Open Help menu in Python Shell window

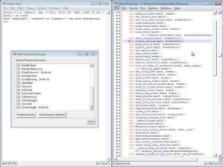(x=66, y=8)
